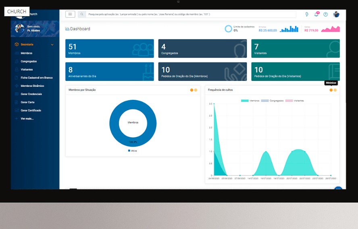Click the hamburger menu button
The height and width of the screenshot is (229, 358).
pos(70,14)
